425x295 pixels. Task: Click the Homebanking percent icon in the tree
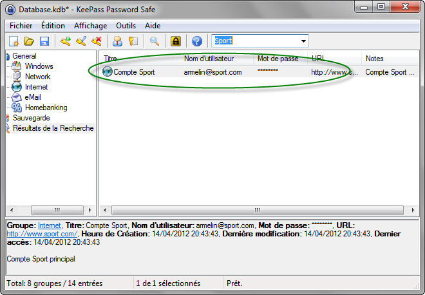pyautogui.click(x=17, y=108)
